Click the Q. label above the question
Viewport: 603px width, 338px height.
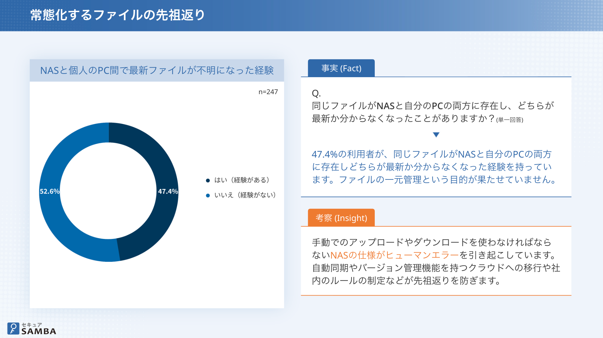(x=316, y=93)
